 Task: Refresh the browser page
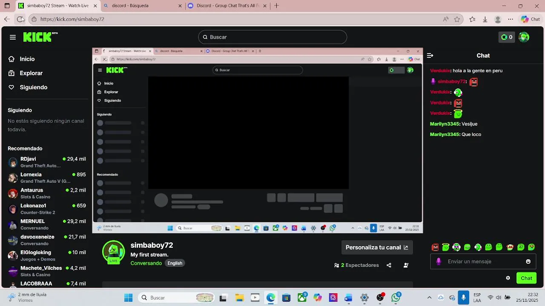(x=20, y=19)
